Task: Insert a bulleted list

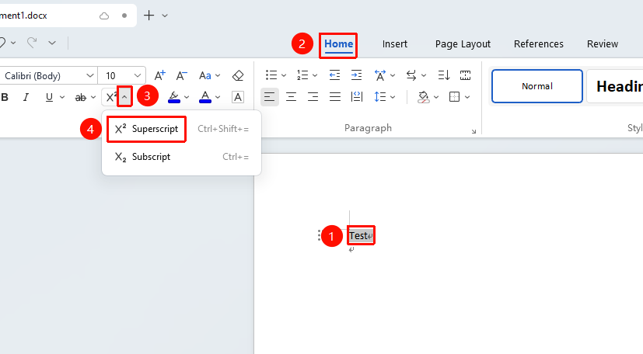Action: pos(271,75)
